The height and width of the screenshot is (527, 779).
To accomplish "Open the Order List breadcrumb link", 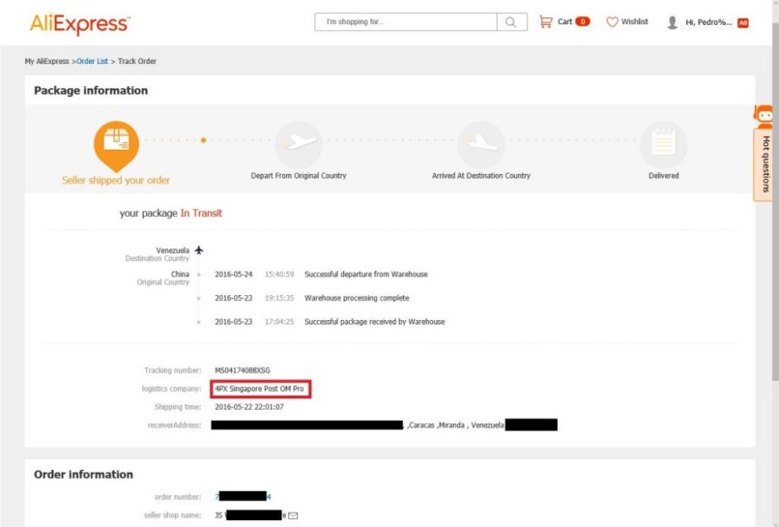I will tap(92, 61).
